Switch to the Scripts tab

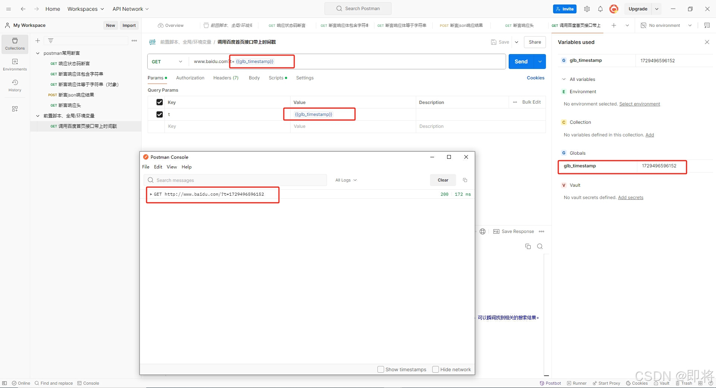(x=278, y=78)
